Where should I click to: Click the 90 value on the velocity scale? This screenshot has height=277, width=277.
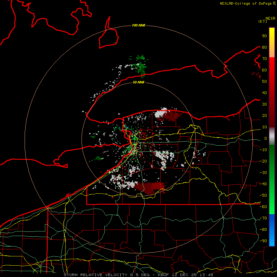click(264, 36)
